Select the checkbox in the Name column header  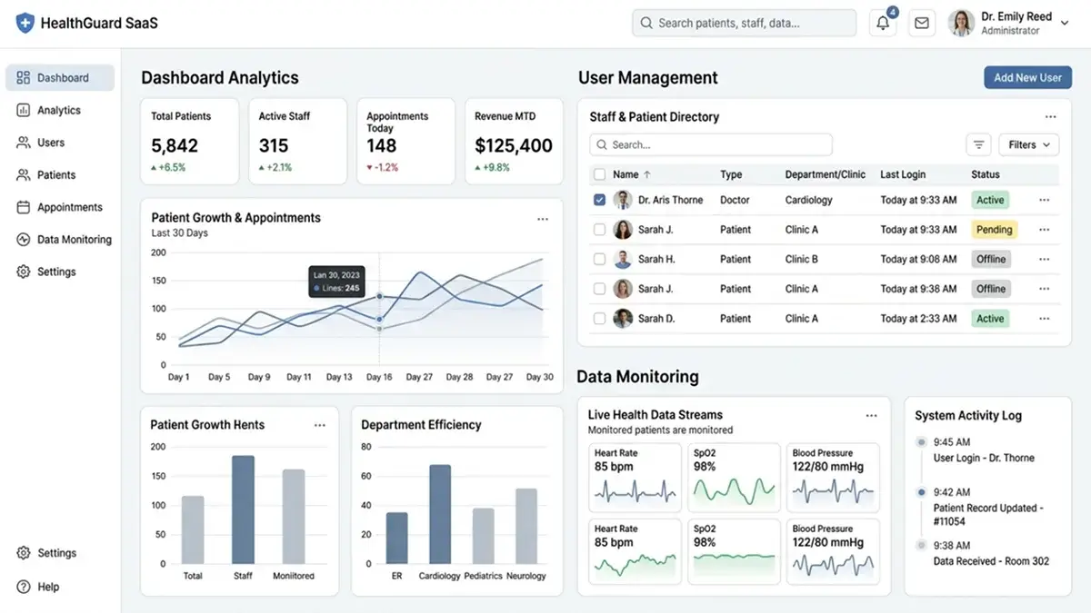coord(599,173)
